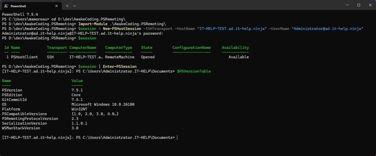
Task: Click the "IT-HELP-TEST.ad.it-help.ninja" hostname string
Action: pyautogui.click(x=232, y=29)
